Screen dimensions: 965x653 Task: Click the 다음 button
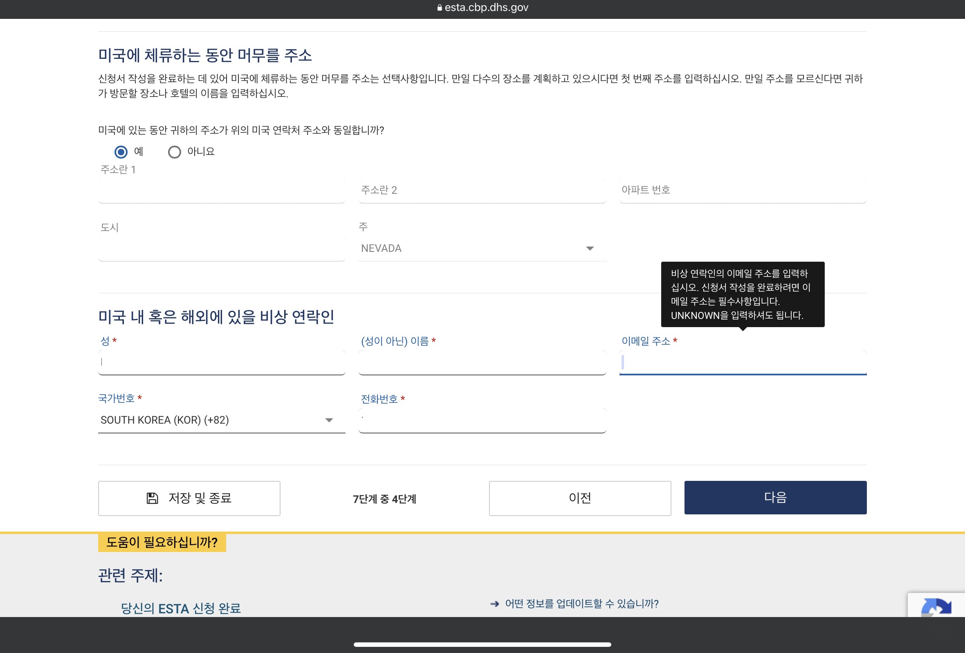coord(775,497)
